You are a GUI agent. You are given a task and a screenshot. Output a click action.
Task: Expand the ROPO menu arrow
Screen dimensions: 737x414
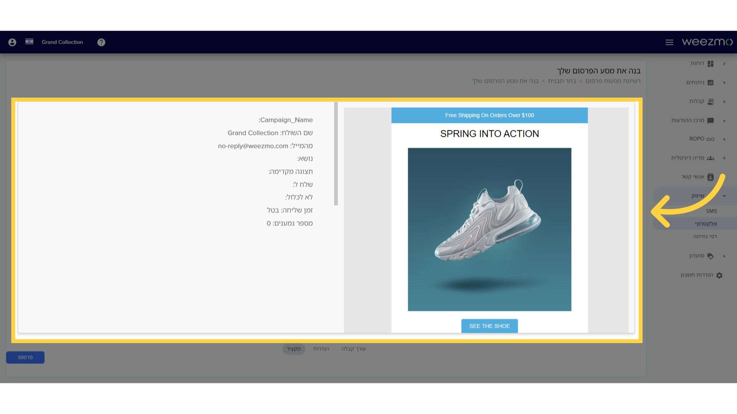[724, 139]
